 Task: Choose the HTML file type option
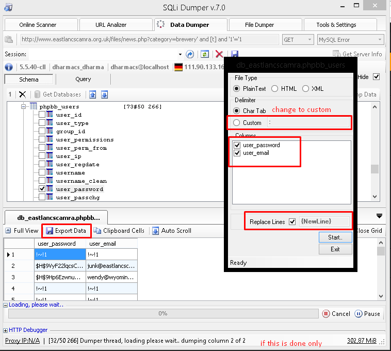tap(274, 89)
